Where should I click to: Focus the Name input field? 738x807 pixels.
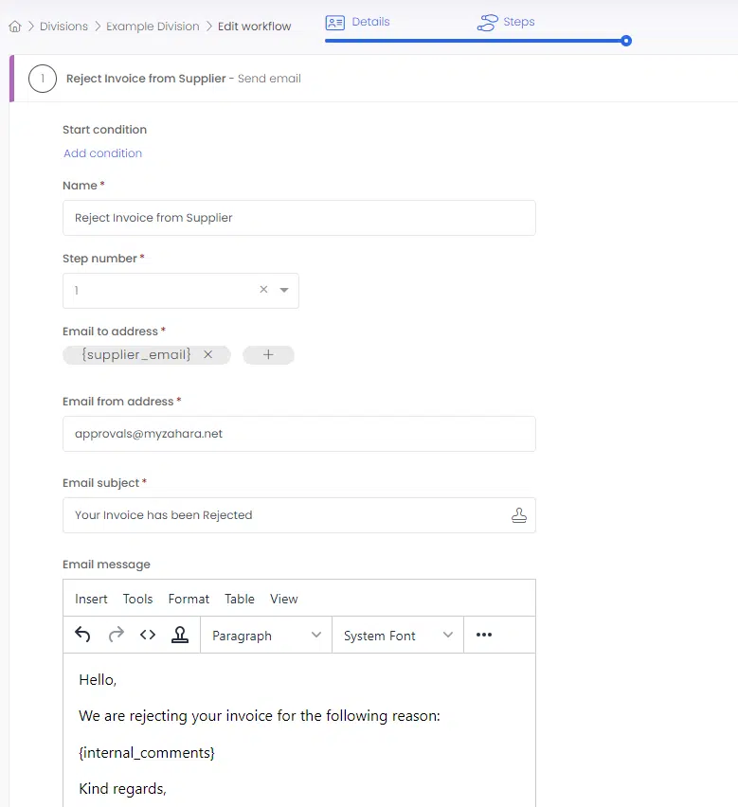click(299, 218)
